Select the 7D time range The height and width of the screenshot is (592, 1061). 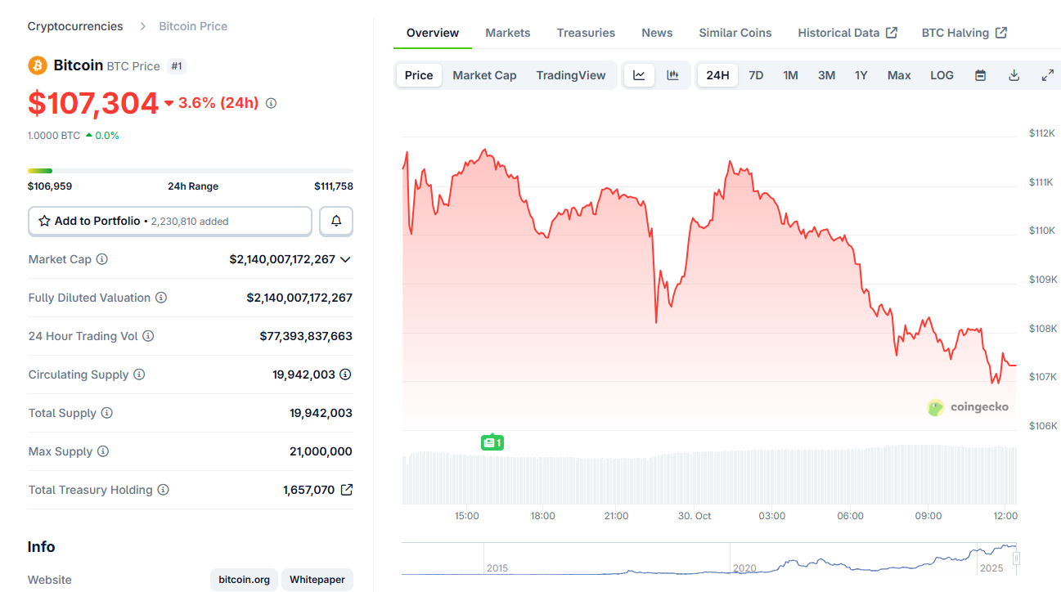[x=756, y=75]
